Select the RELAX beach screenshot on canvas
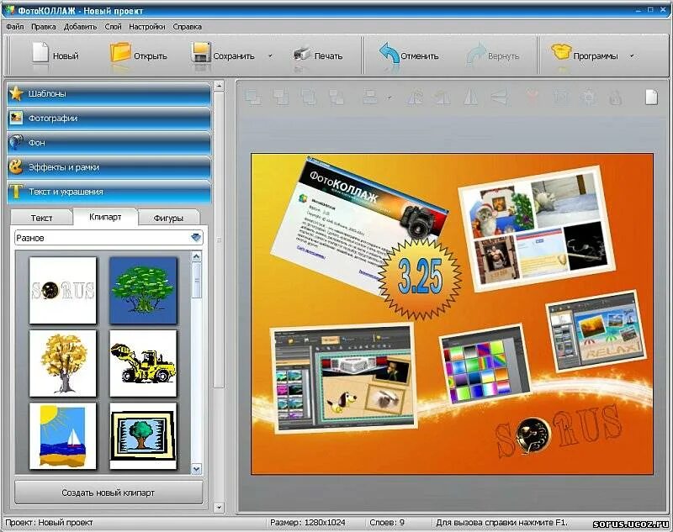This screenshot has height=532, width=673. (596, 331)
